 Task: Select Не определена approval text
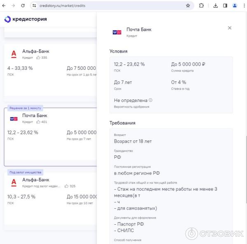click(x=130, y=100)
